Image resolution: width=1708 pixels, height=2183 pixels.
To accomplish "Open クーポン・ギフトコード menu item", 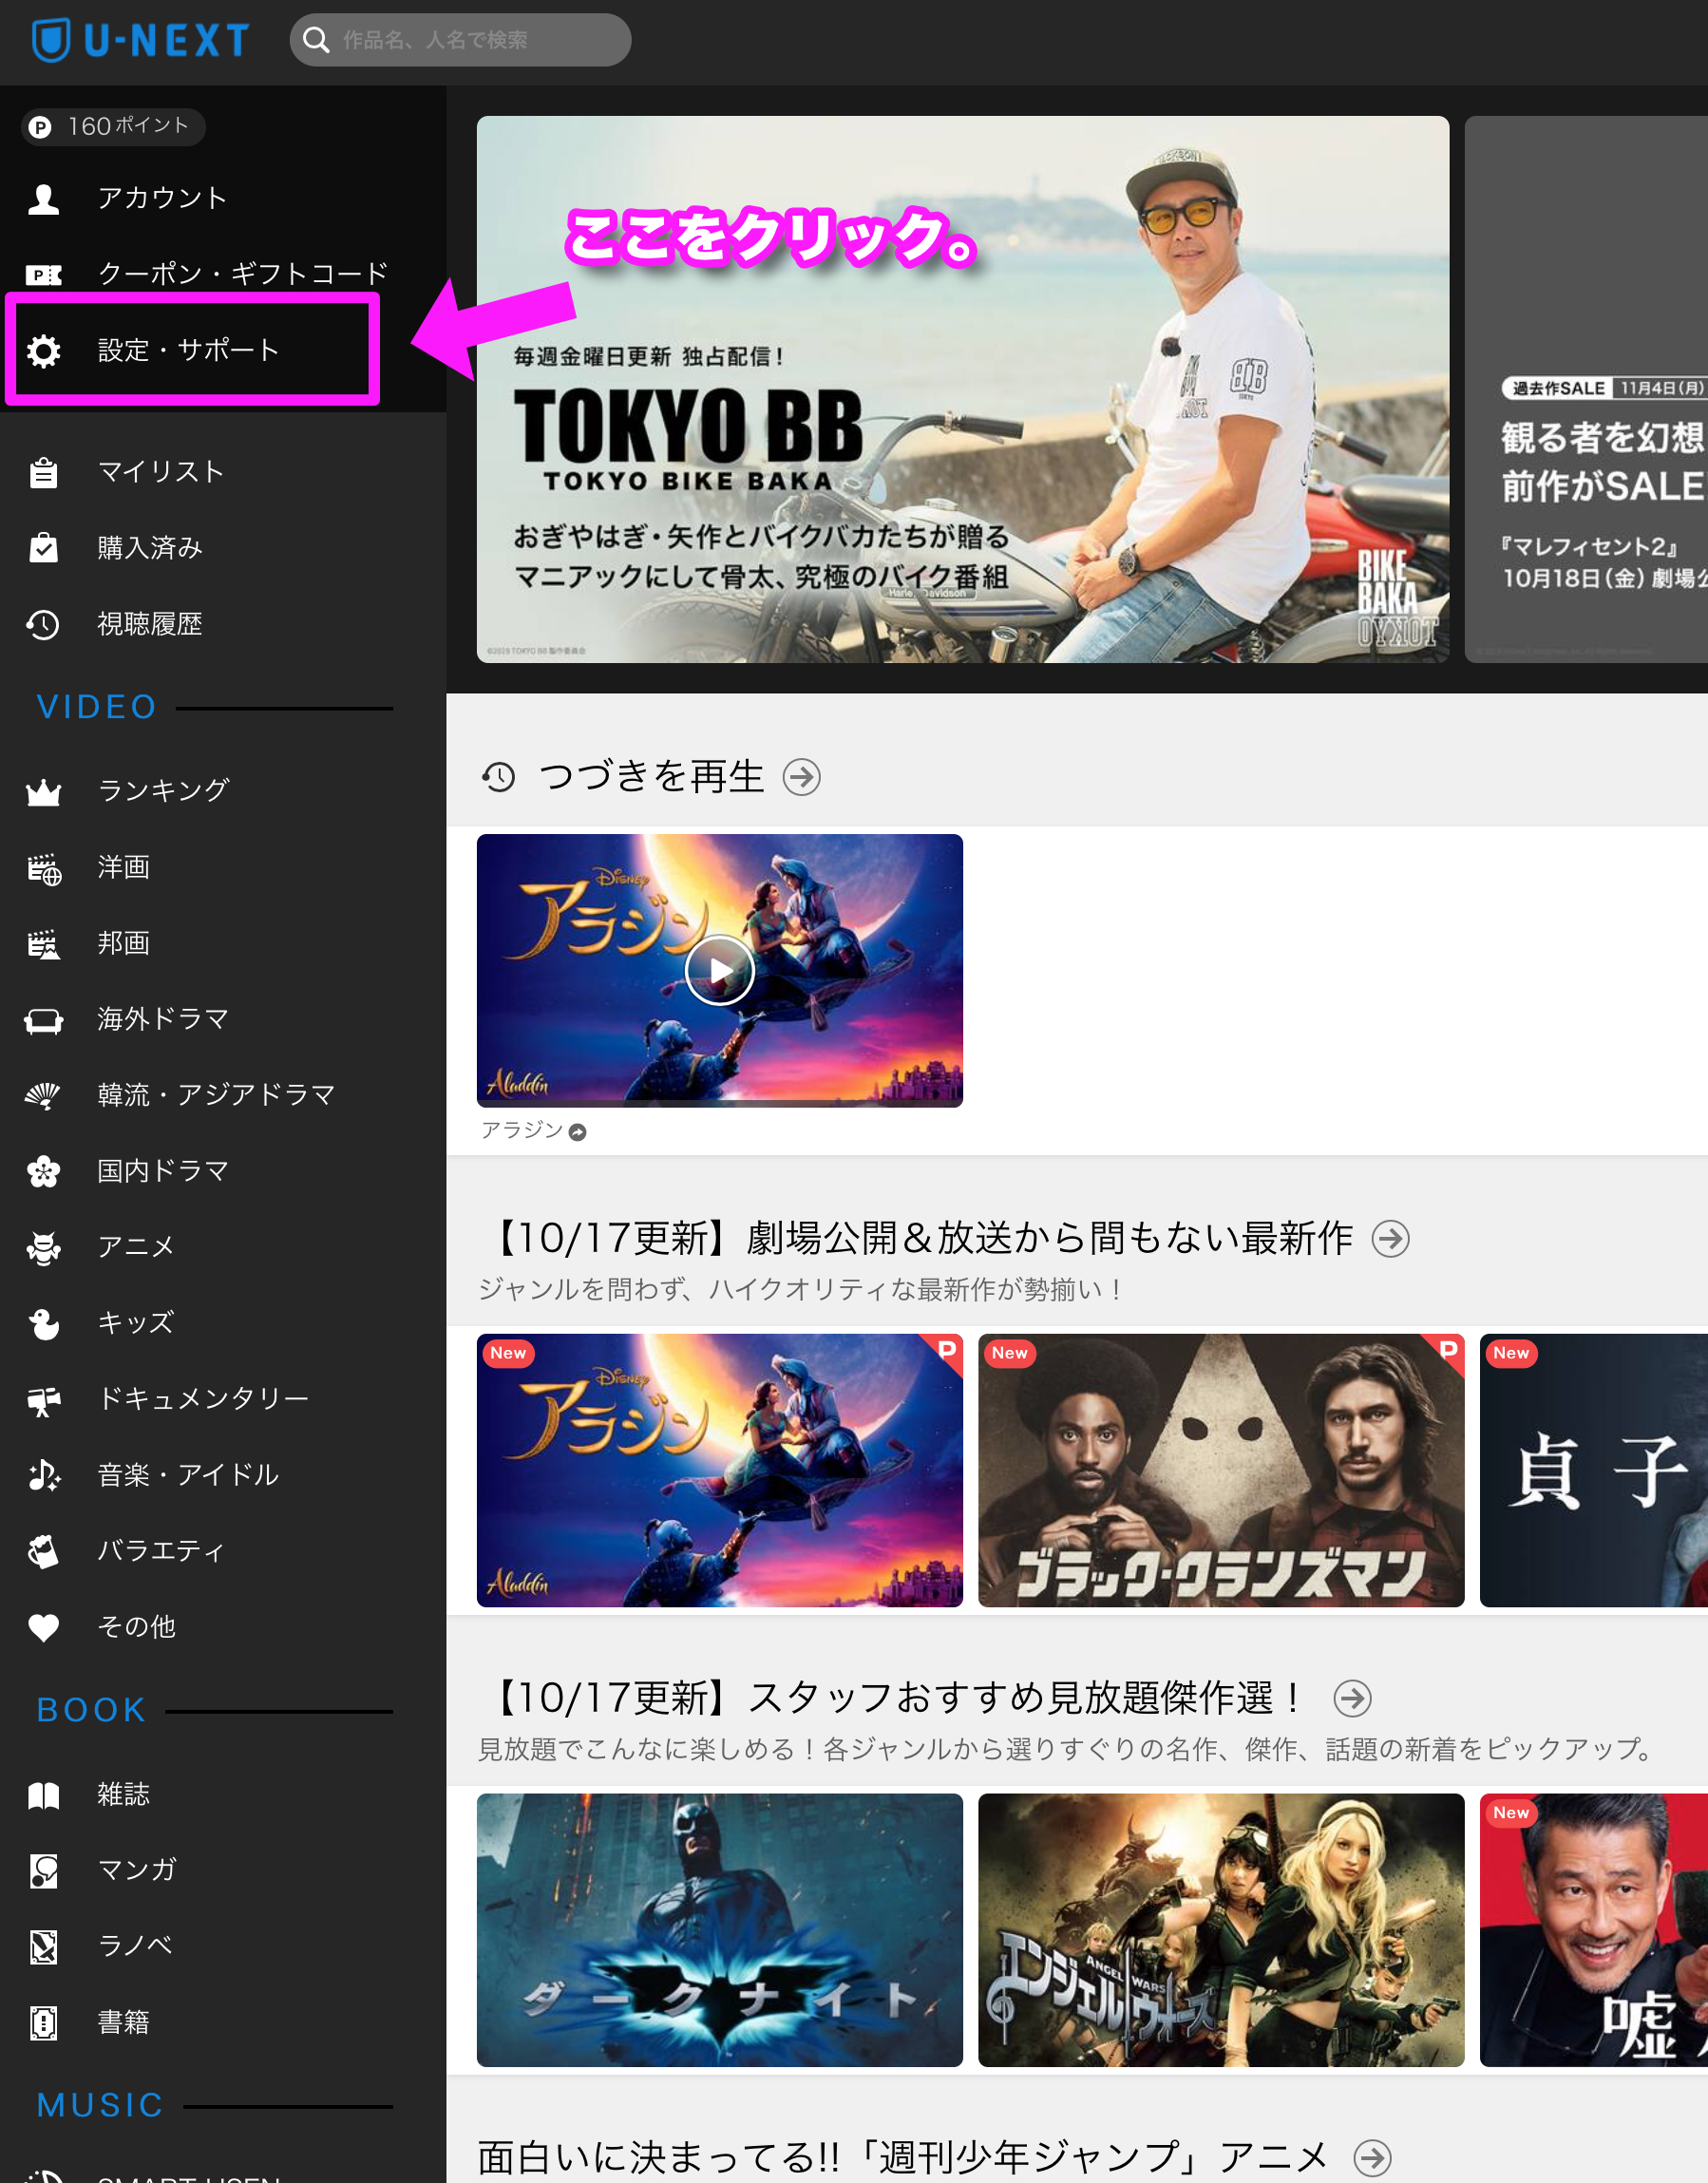I will coord(242,274).
